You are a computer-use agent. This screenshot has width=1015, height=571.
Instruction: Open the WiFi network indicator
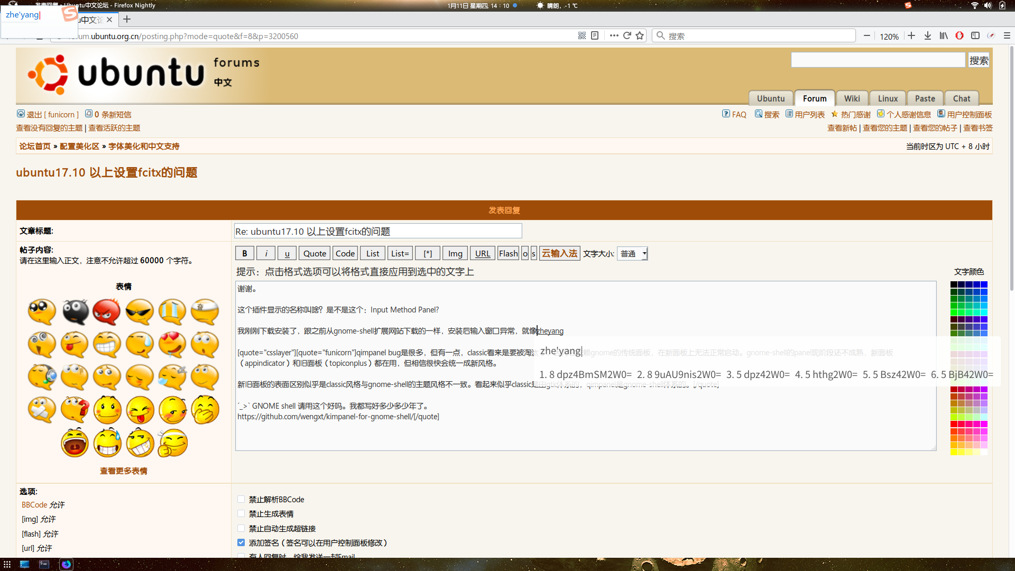[x=974, y=5]
